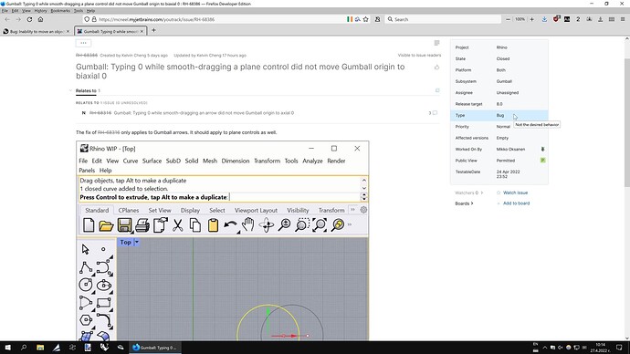
Task: Open Firefox downloads arrow icon
Action: [544, 19]
